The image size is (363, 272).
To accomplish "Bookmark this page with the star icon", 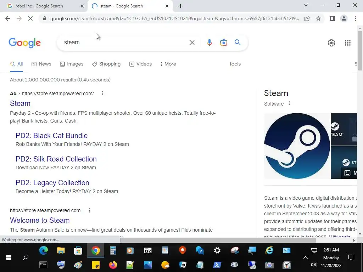I will tap(318, 18).
